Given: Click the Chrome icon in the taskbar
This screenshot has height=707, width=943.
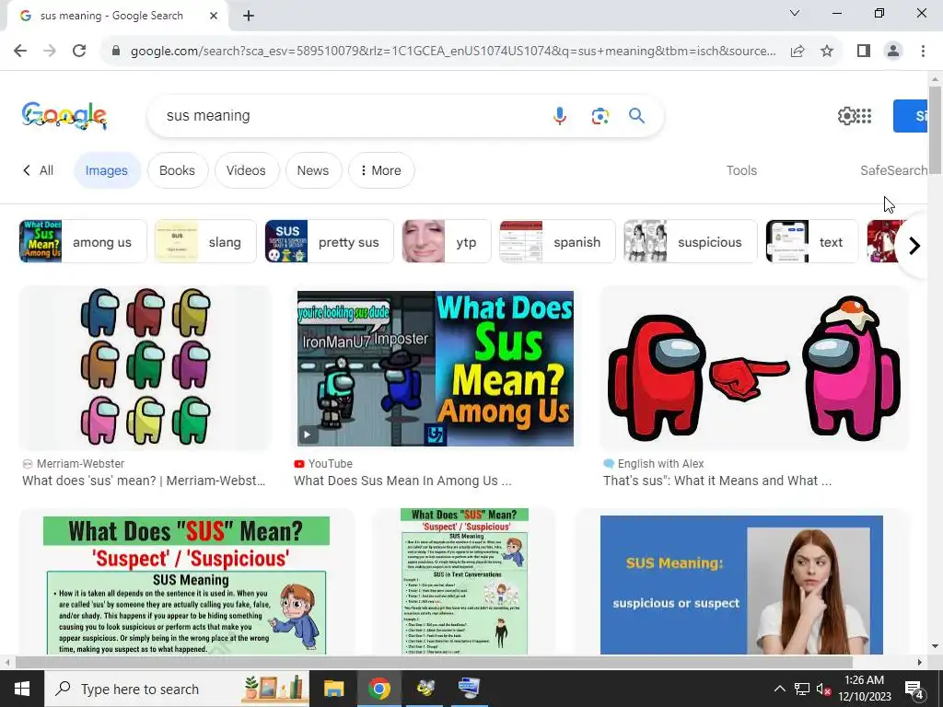Looking at the screenshot, I should pyautogui.click(x=378, y=689).
